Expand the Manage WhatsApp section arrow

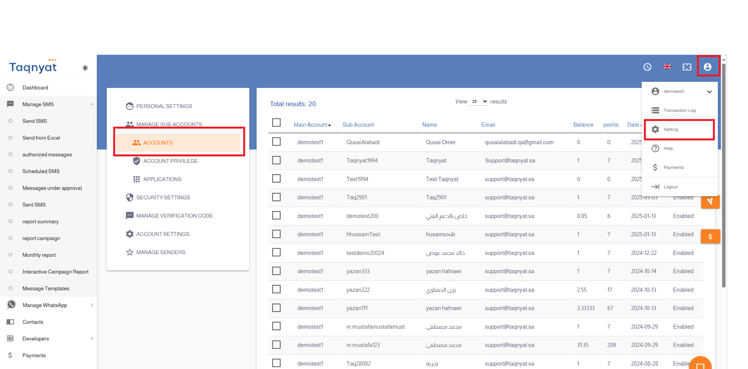click(92, 305)
